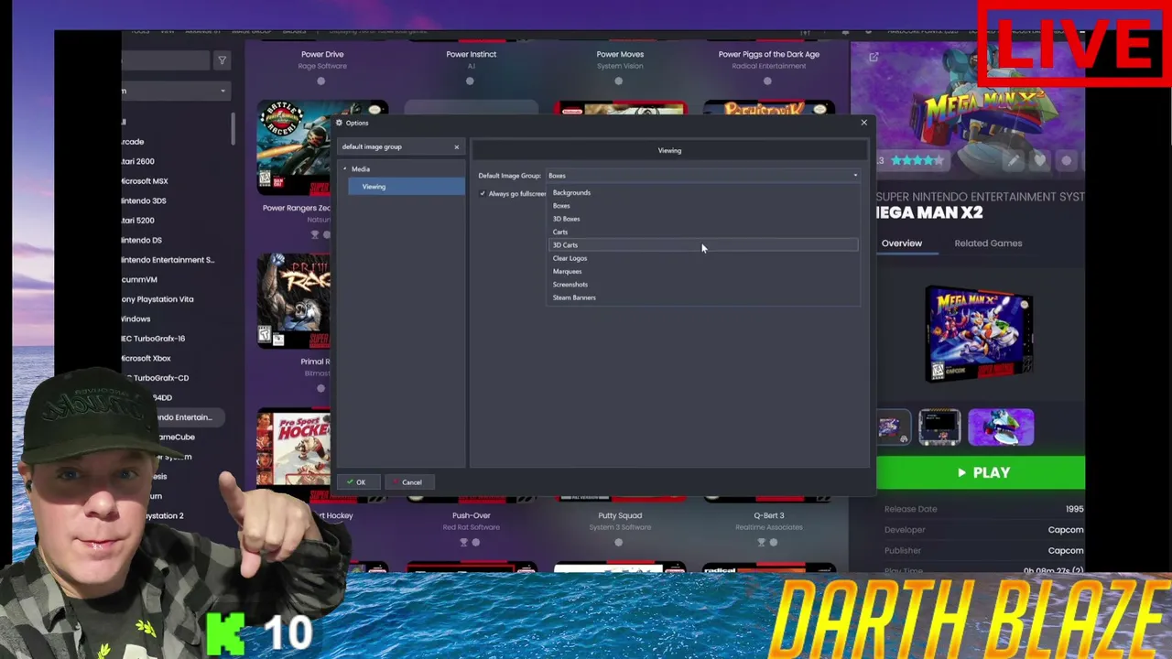Image resolution: width=1172 pixels, height=659 pixels.
Task: Click the Capcom developer link
Action: pyautogui.click(x=1066, y=530)
